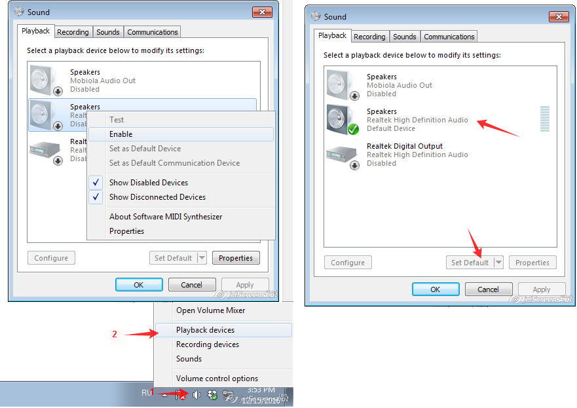This screenshot has width=577, height=408.
Task: Select default Speakers icon with green checkmark
Action: (x=343, y=120)
